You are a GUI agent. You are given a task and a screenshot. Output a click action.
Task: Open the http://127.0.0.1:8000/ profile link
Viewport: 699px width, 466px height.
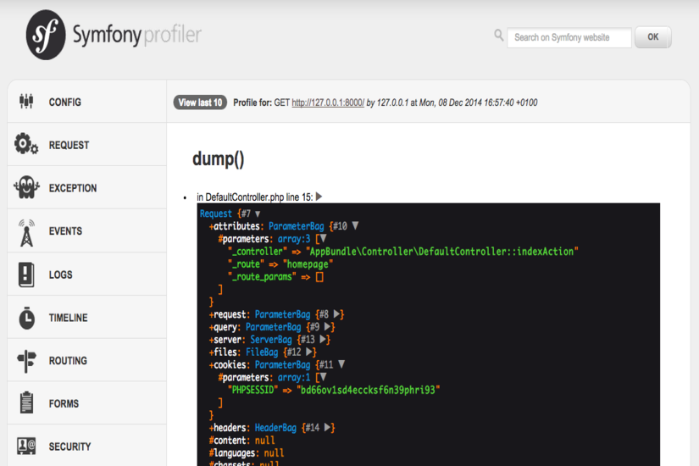[x=328, y=103]
